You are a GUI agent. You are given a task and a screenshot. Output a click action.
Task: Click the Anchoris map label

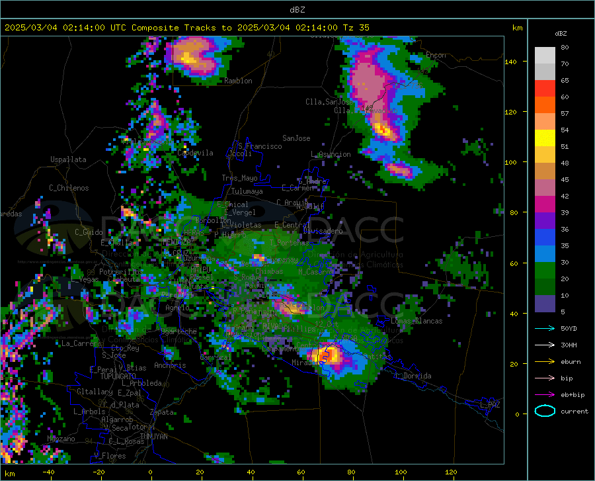(170, 365)
